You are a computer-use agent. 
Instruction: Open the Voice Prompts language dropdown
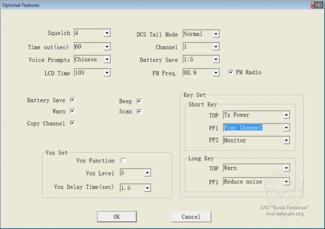click(x=107, y=60)
